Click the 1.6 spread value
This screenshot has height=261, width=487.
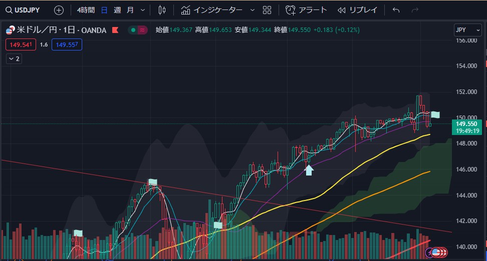[x=44, y=44]
